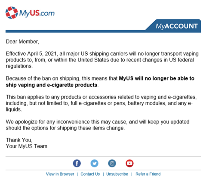The width and height of the screenshot is (215, 179).
Task: Open the View in Browser link
Action: (60, 174)
